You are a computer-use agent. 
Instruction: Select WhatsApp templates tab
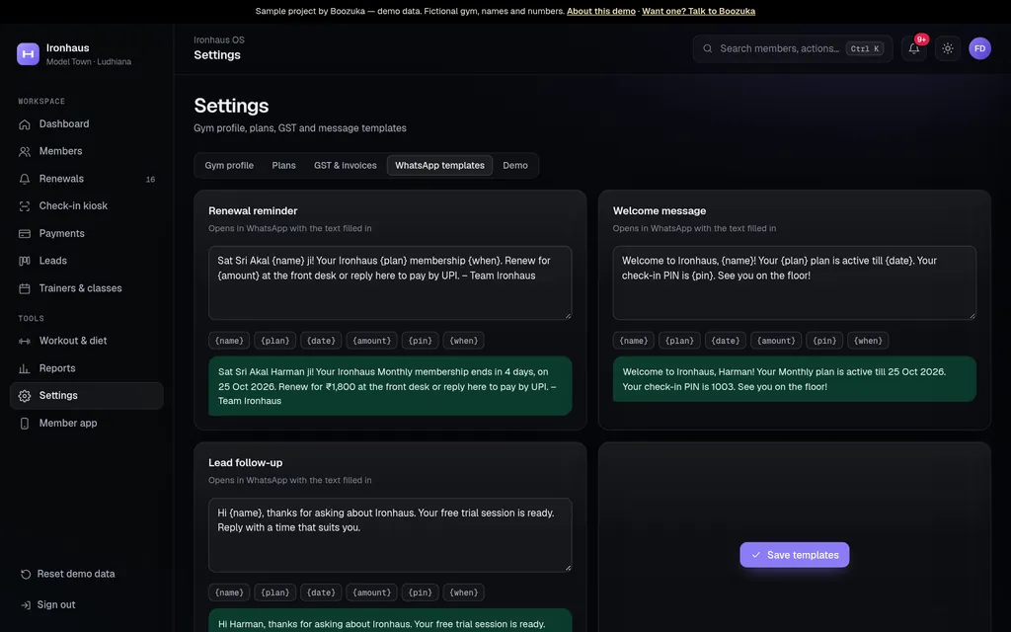tap(439, 165)
